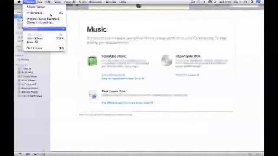Click the Shop for music in iTunes Store link
This screenshot has width=278, height=156.
point(122,78)
